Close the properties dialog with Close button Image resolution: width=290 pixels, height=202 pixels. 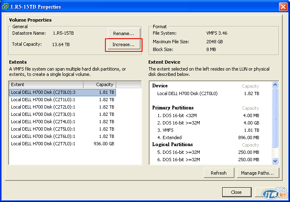point(236,192)
